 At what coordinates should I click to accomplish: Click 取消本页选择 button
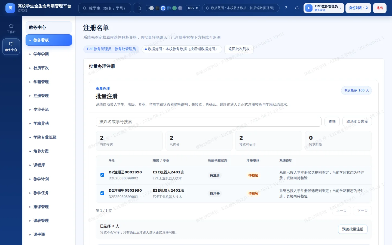357,122
